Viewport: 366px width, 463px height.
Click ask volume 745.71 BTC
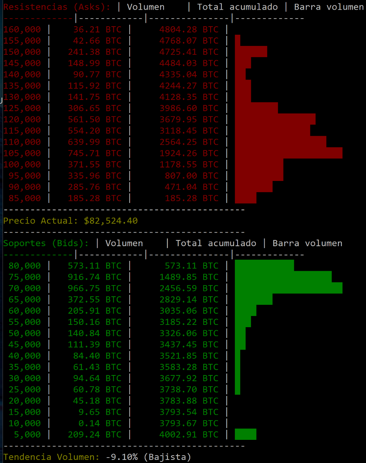94,153
